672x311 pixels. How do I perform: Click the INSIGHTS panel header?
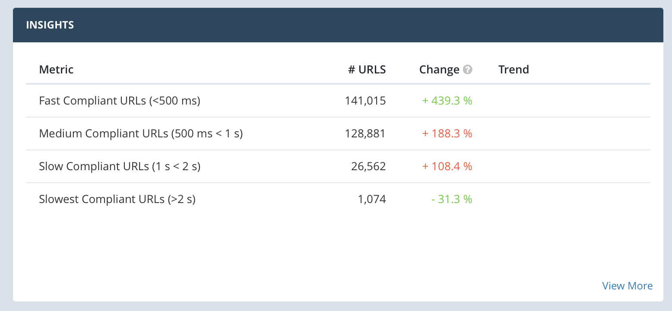point(50,25)
